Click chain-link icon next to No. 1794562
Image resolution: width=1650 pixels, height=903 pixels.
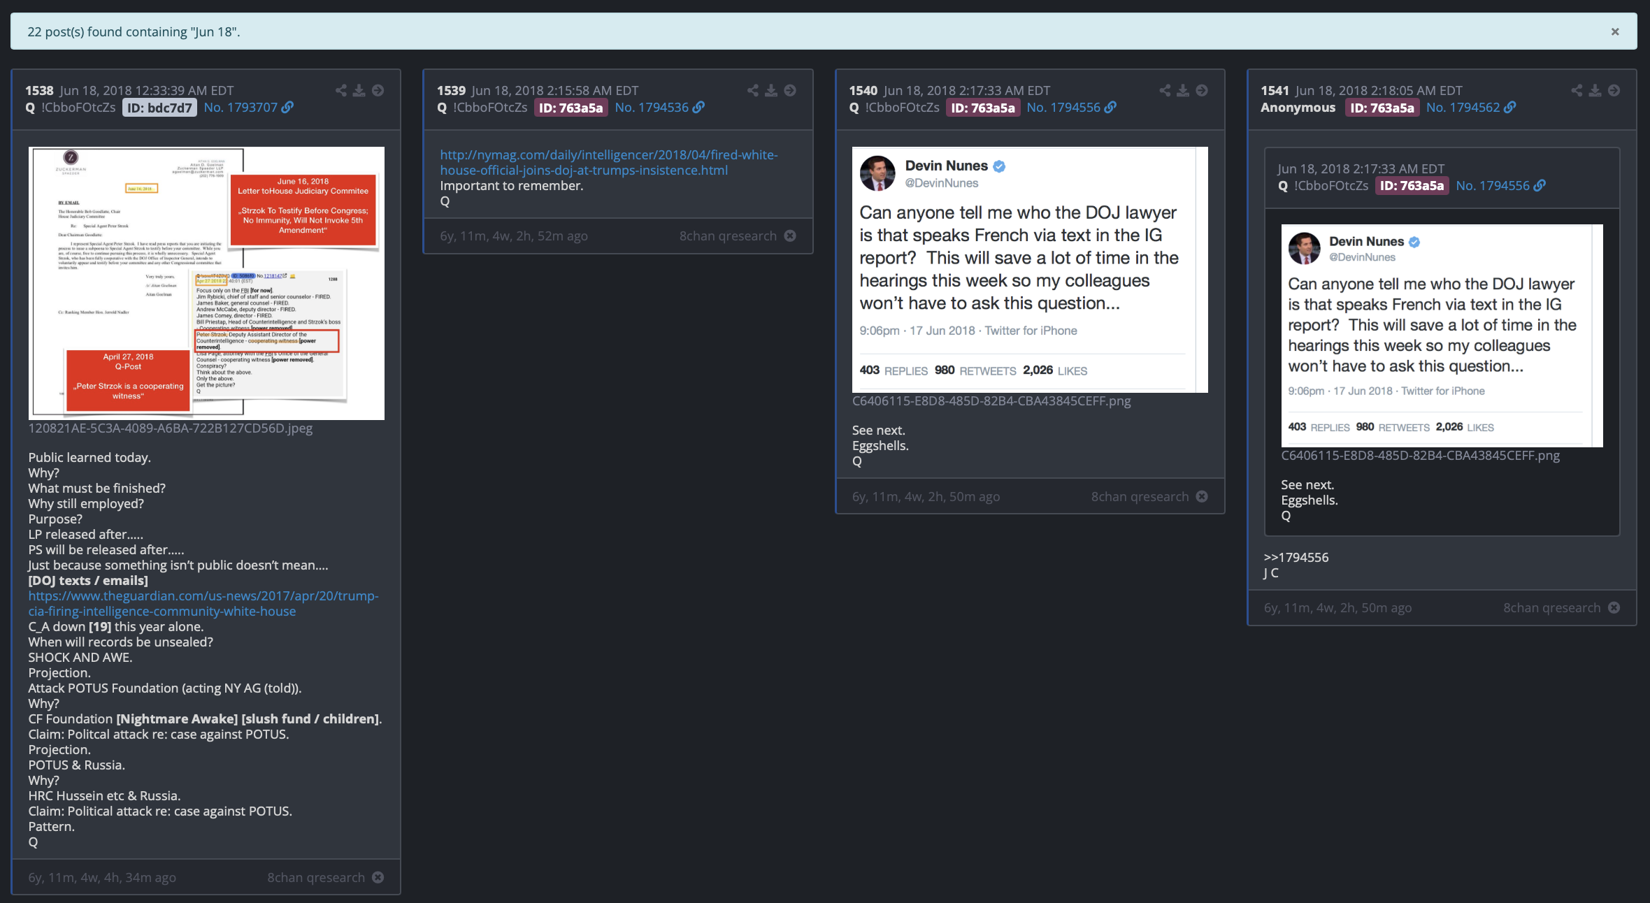(1509, 107)
